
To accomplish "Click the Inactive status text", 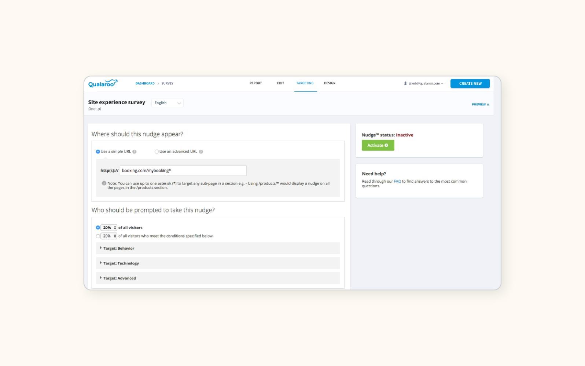I will click(404, 135).
